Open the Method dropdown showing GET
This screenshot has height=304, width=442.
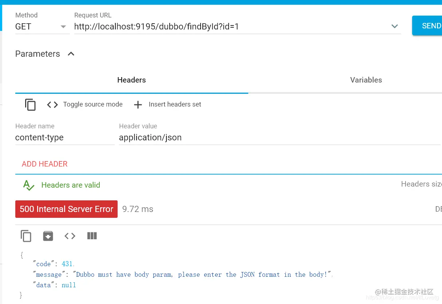point(42,27)
